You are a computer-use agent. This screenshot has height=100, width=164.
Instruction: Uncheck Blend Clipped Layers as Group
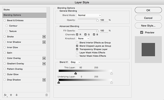point(77,46)
